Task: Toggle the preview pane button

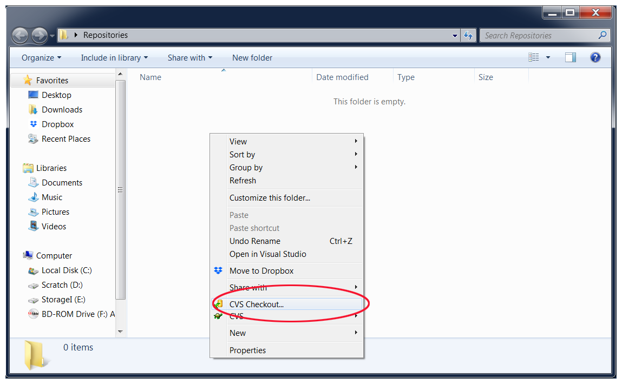Action: 571,57
